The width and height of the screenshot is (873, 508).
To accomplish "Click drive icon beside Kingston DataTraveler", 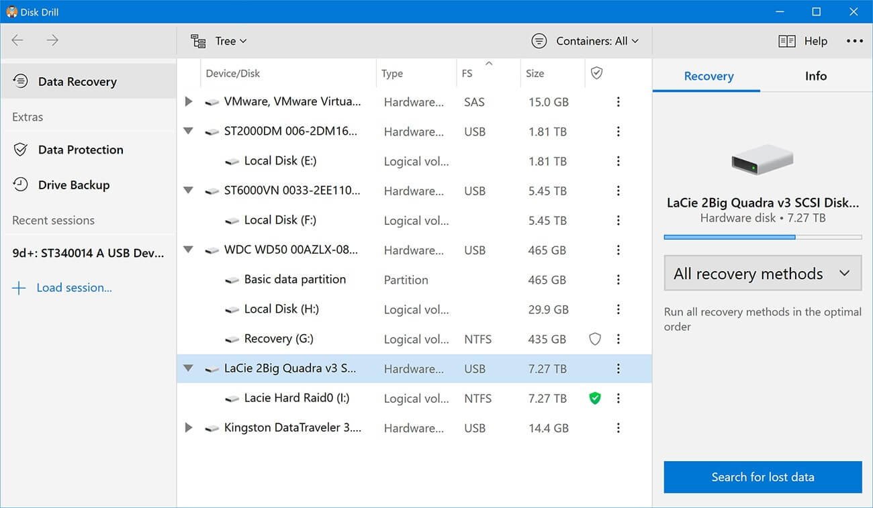I will [x=212, y=428].
